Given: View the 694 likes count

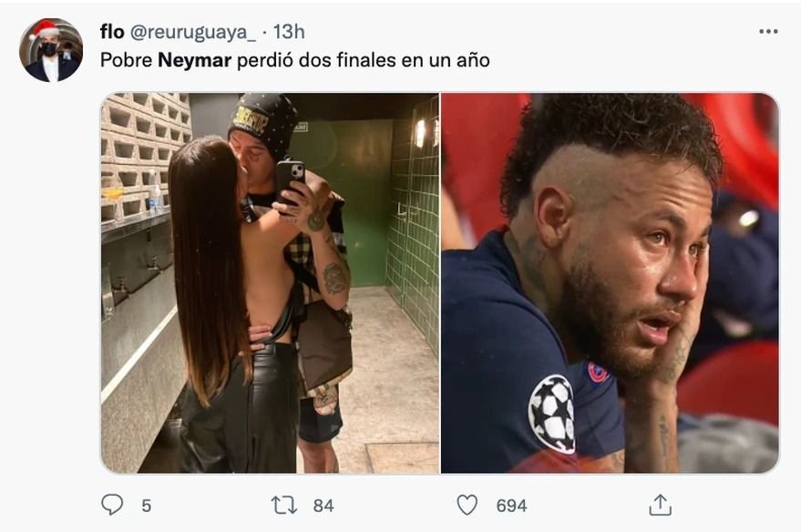Looking at the screenshot, I should (511, 506).
